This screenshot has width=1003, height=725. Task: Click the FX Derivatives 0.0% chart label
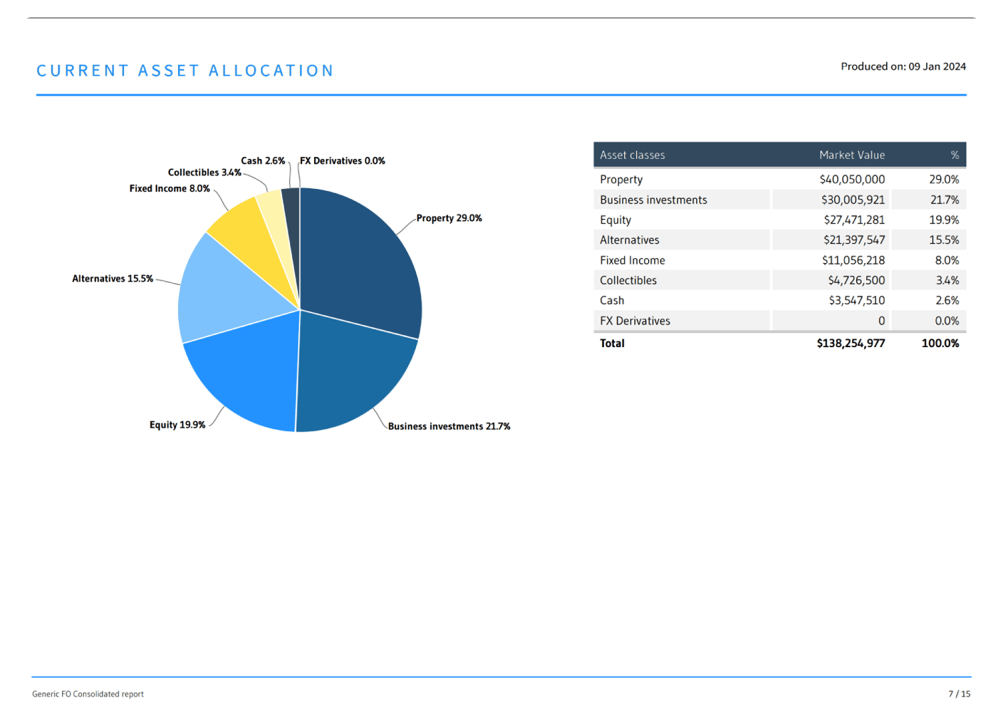coord(343,160)
